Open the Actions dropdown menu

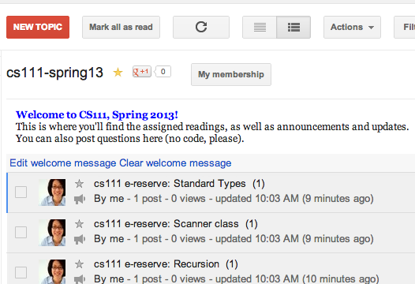click(x=352, y=27)
